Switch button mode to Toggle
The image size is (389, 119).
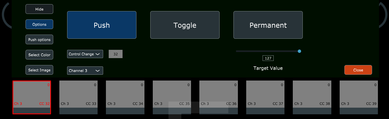pos(185,25)
